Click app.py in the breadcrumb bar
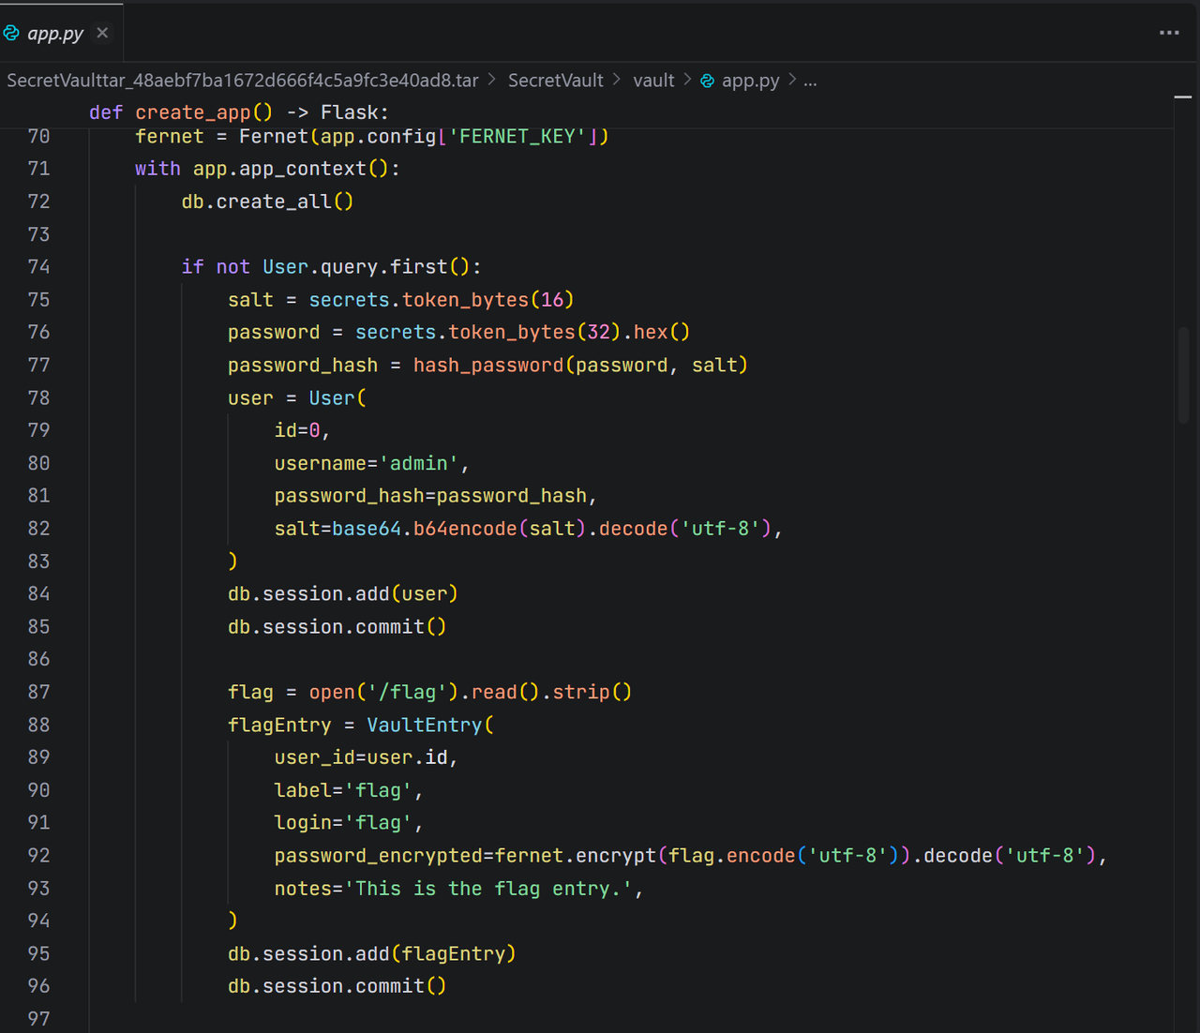 [x=750, y=81]
